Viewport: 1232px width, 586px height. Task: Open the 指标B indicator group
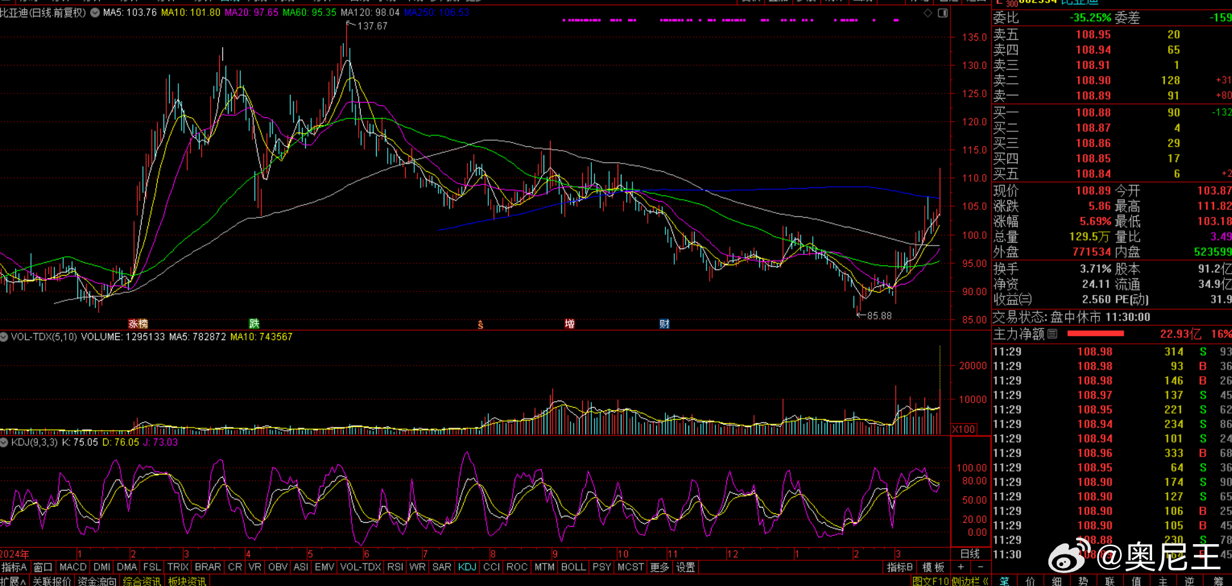coord(900,567)
